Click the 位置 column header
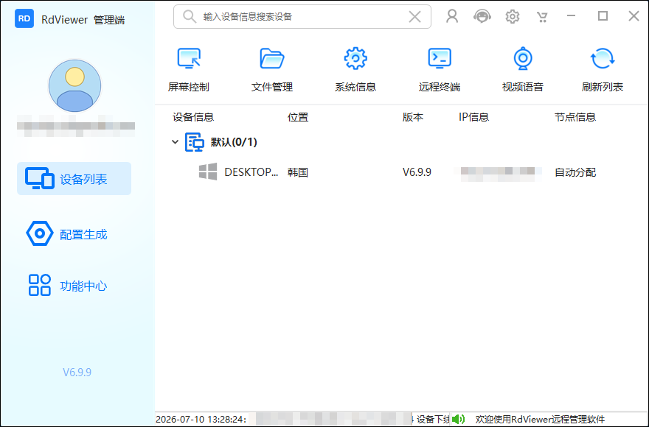The height and width of the screenshot is (427, 649). (298, 117)
